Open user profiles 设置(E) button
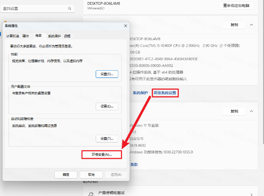The height and width of the screenshot is (196, 264). [107, 106]
